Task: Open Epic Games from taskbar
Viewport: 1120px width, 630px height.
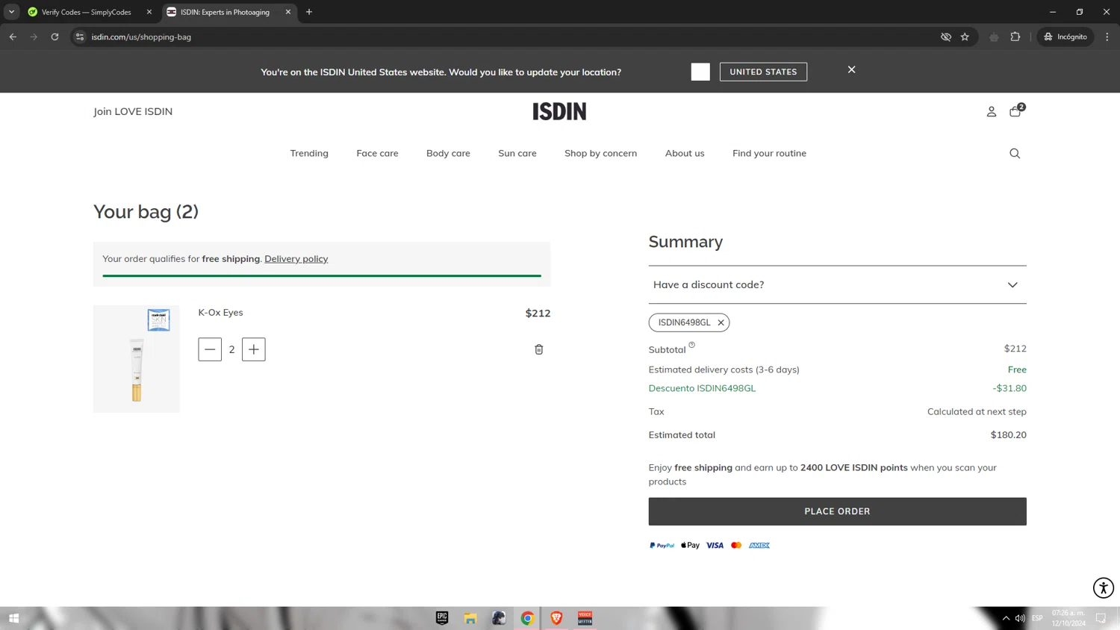Action: (x=442, y=618)
